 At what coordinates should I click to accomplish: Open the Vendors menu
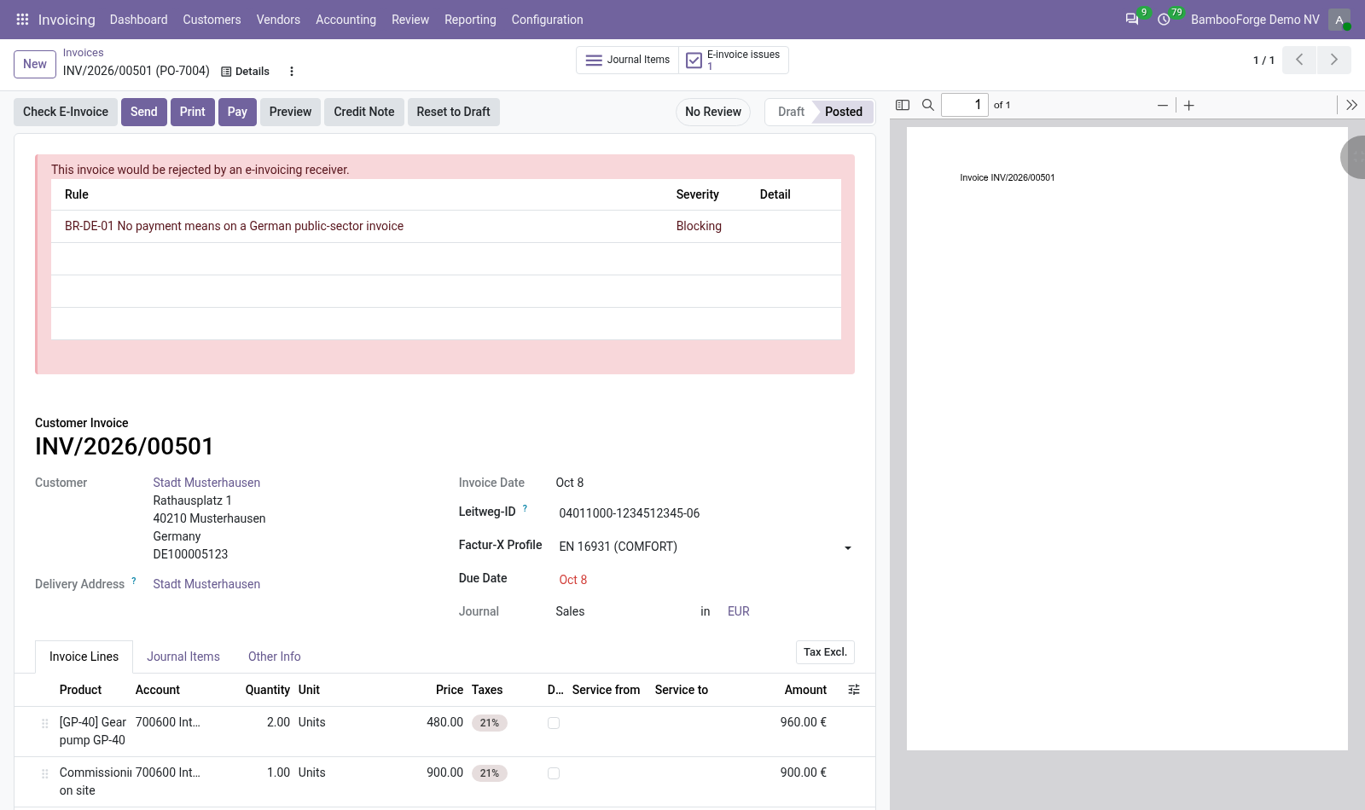[278, 20]
